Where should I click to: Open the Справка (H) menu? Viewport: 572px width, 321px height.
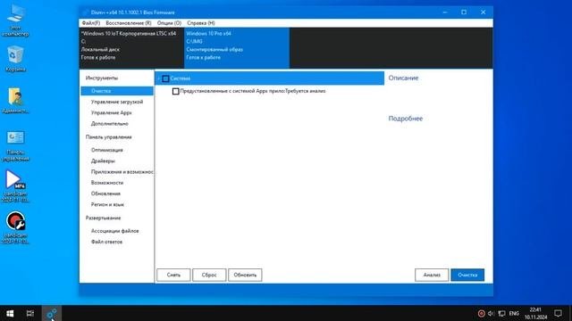(x=201, y=23)
